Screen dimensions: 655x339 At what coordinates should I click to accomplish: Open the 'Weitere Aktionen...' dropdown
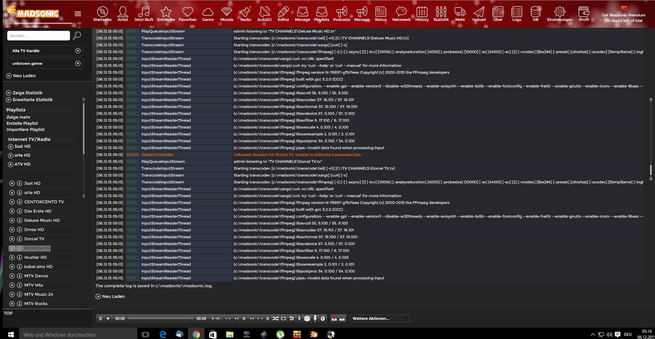click(379, 318)
